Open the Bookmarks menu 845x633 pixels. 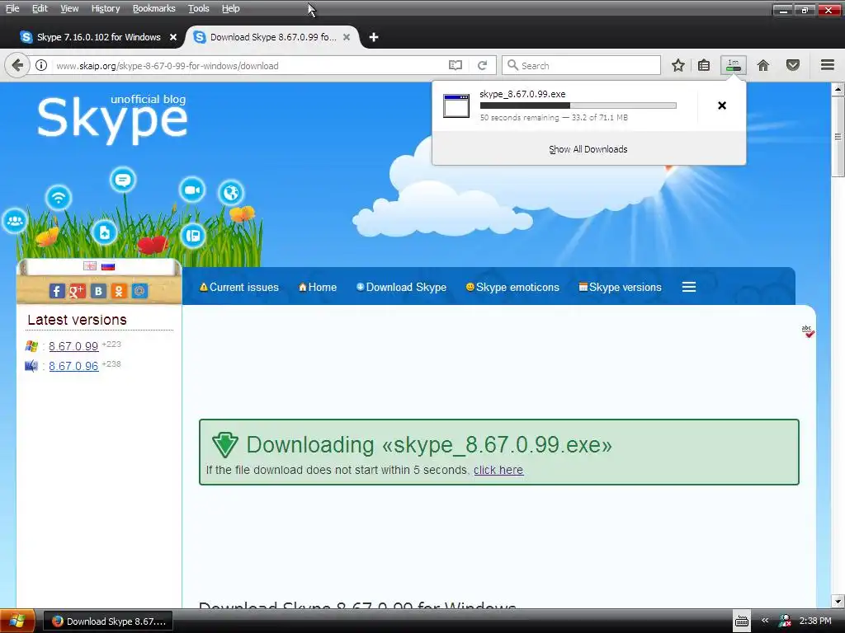153,8
